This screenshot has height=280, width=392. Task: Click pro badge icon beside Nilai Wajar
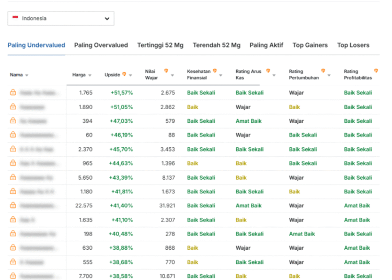click(x=166, y=71)
